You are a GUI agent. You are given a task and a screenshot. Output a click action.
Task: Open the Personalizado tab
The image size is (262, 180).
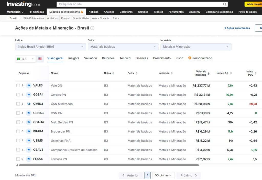[200, 58]
